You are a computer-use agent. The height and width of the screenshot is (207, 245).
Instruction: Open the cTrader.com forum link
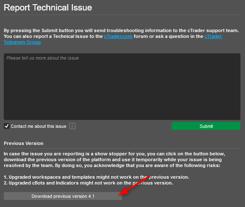tap(118, 36)
